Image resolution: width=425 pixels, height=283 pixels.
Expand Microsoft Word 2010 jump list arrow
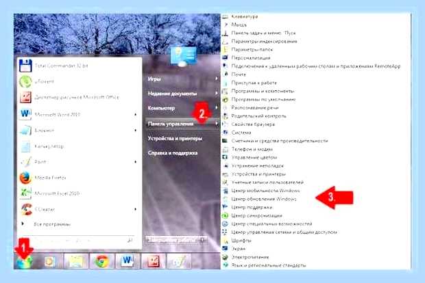[x=136, y=115]
